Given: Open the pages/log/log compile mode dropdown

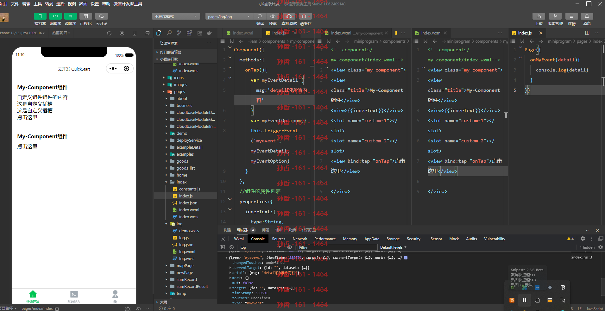Looking at the screenshot, I should pos(229,16).
